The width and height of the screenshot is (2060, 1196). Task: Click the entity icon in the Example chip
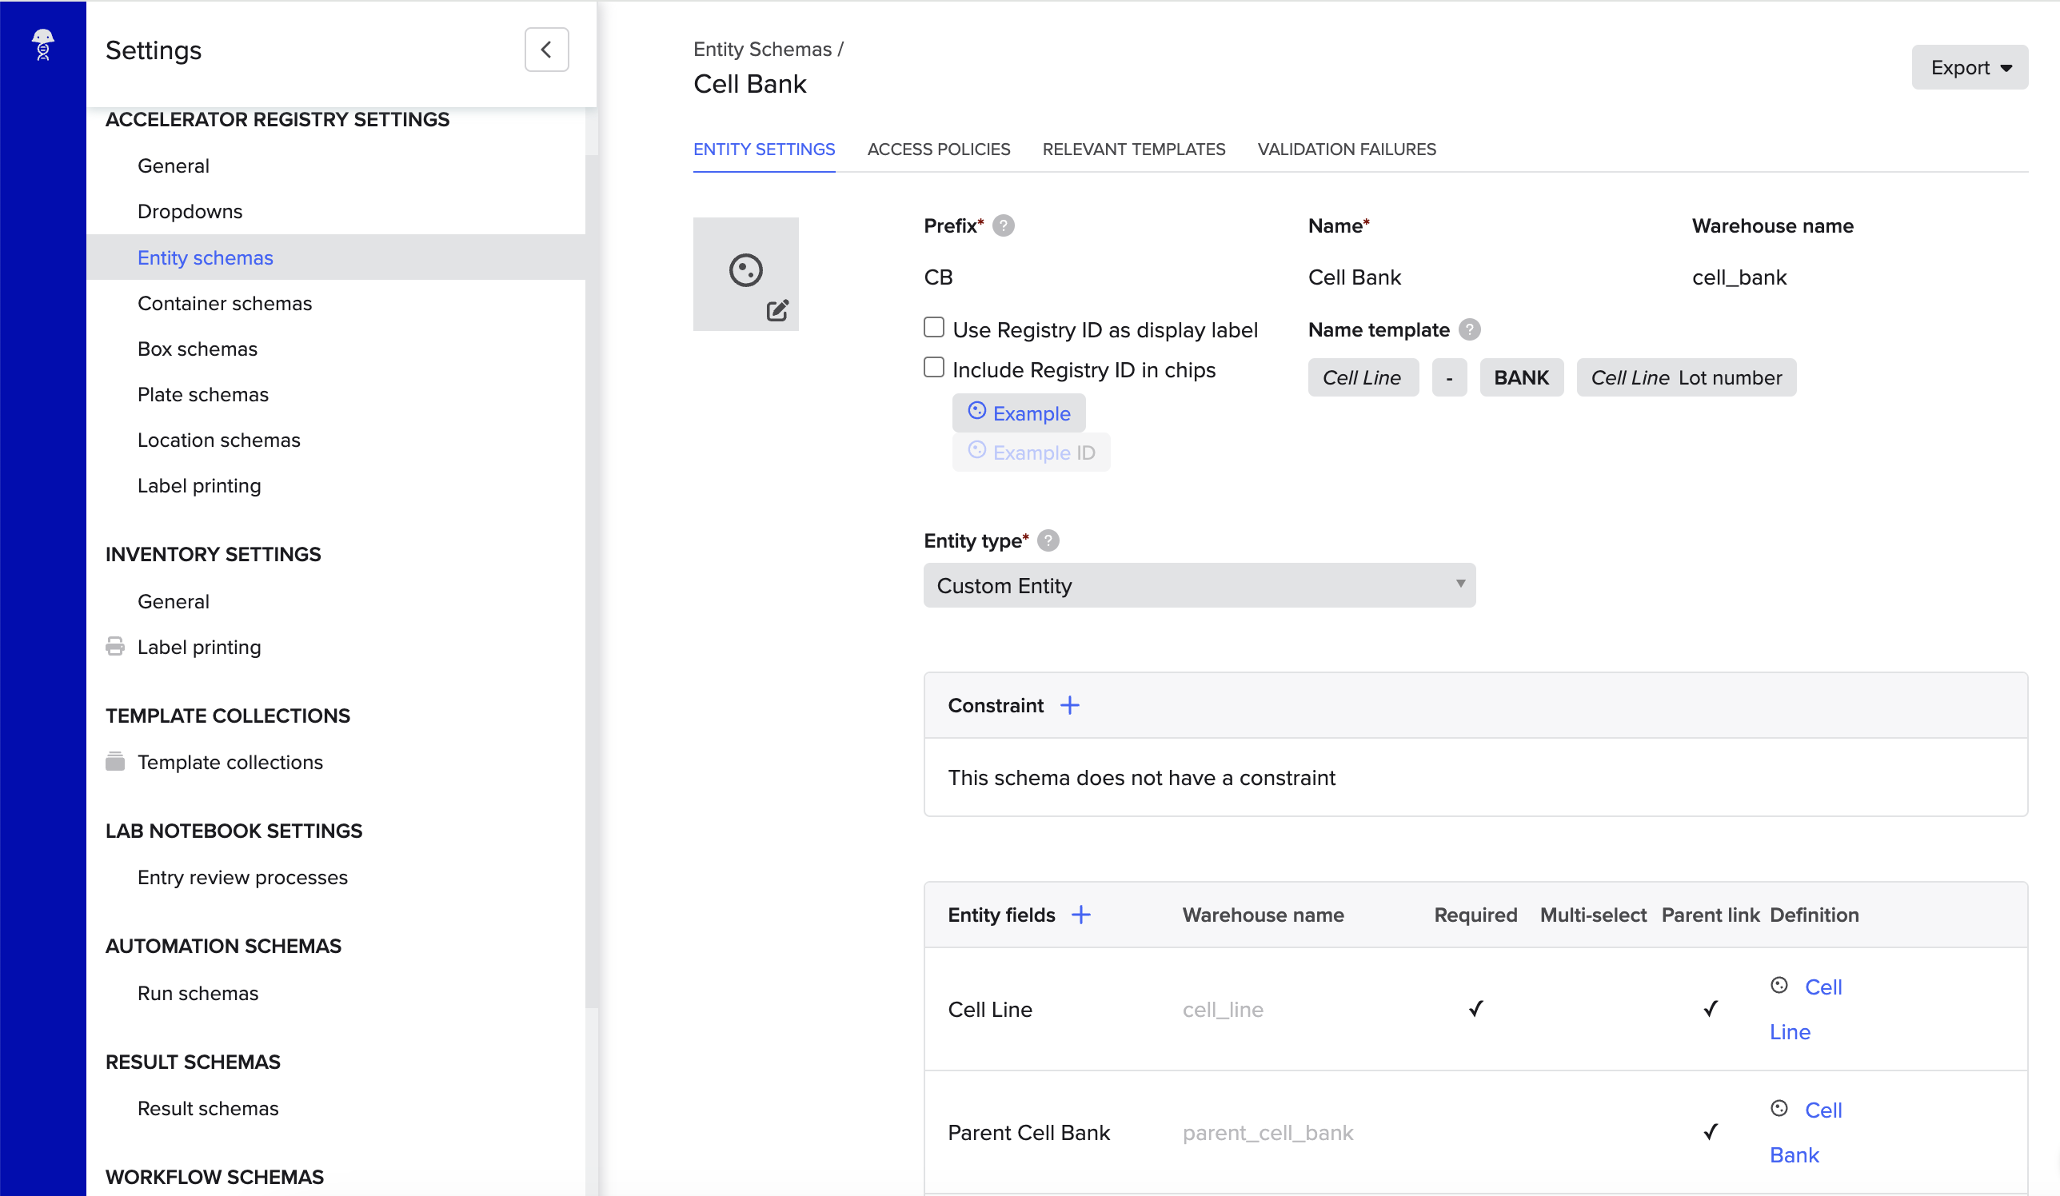tap(976, 410)
